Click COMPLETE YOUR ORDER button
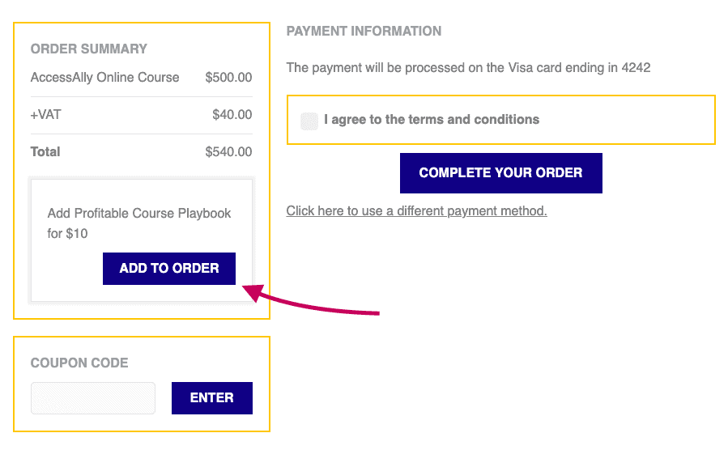The height and width of the screenshot is (450, 728). click(x=500, y=173)
